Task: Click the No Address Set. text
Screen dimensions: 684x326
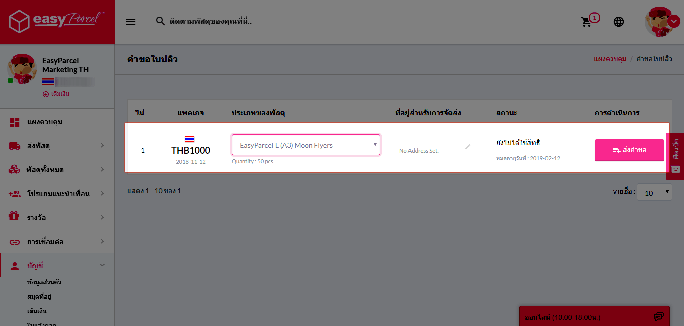Action: (x=419, y=151)
